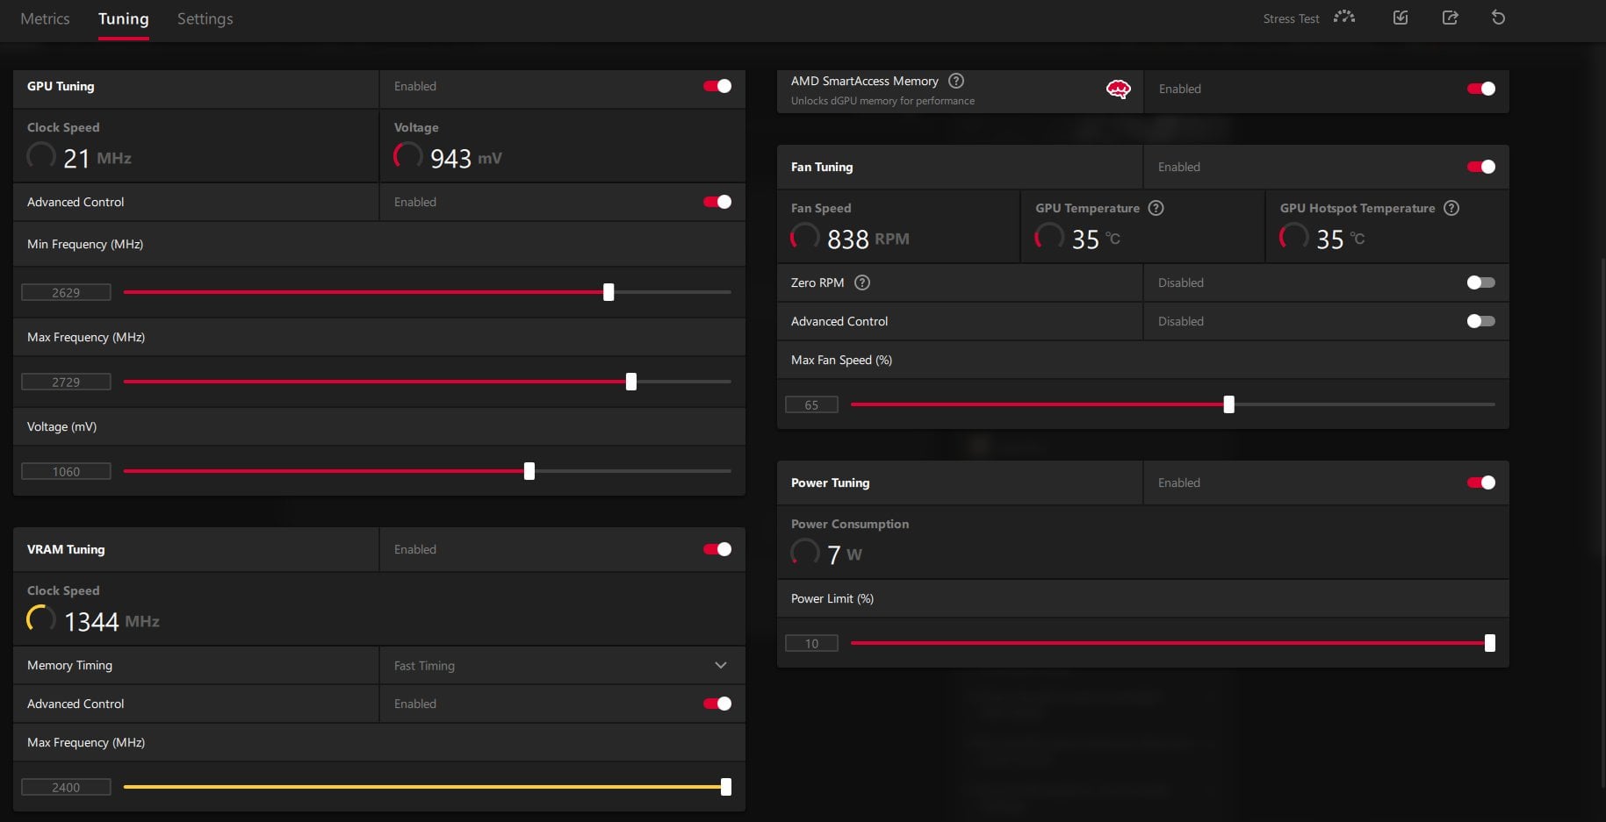The width and height of the screenshot is (1606, 822).
Task: Disable the Power Tuning toggle
Action: [x=1481, y=482]
